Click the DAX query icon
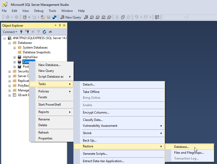Image resolution: width=217 pixels, height=164 pixels. click(109, 17)
